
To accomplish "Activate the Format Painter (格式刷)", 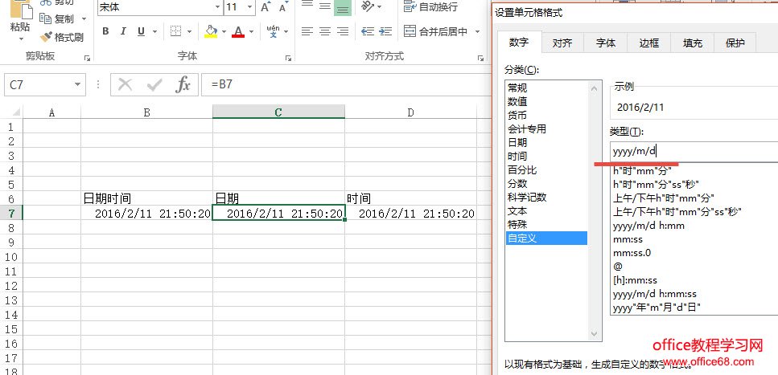I will point(62,37).
